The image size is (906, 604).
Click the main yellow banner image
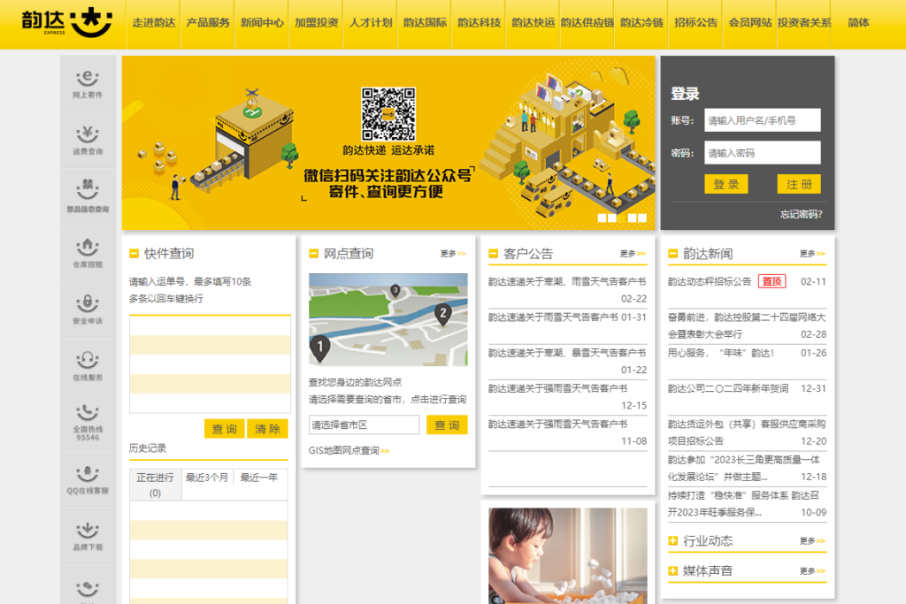click(x=388, y=142)
